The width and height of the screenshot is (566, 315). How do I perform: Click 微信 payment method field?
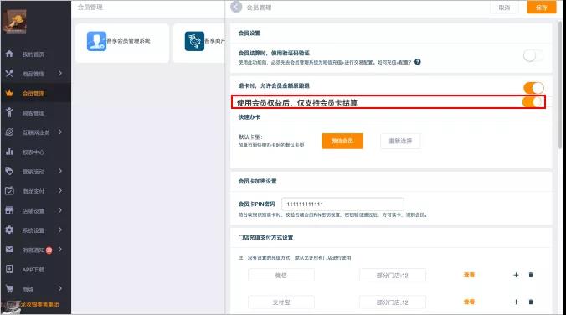click(x=280, y=276)
